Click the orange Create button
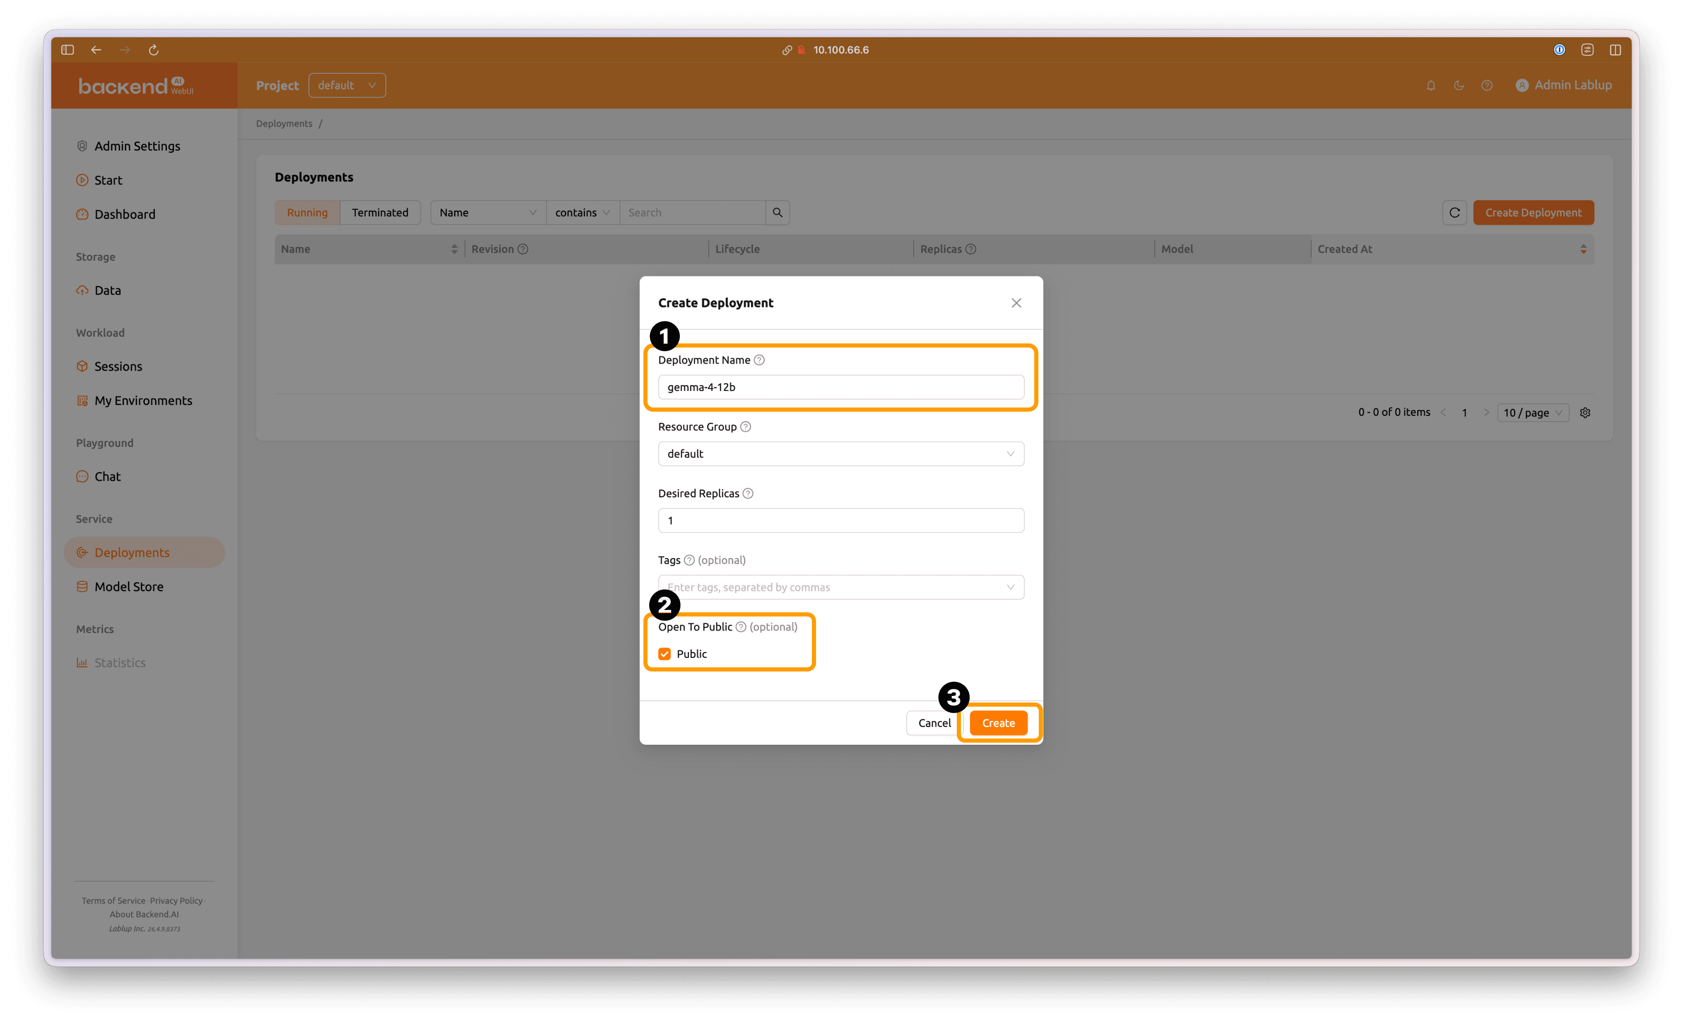Viewport: 1683px width, 1024px height. [x=998, y=723]
